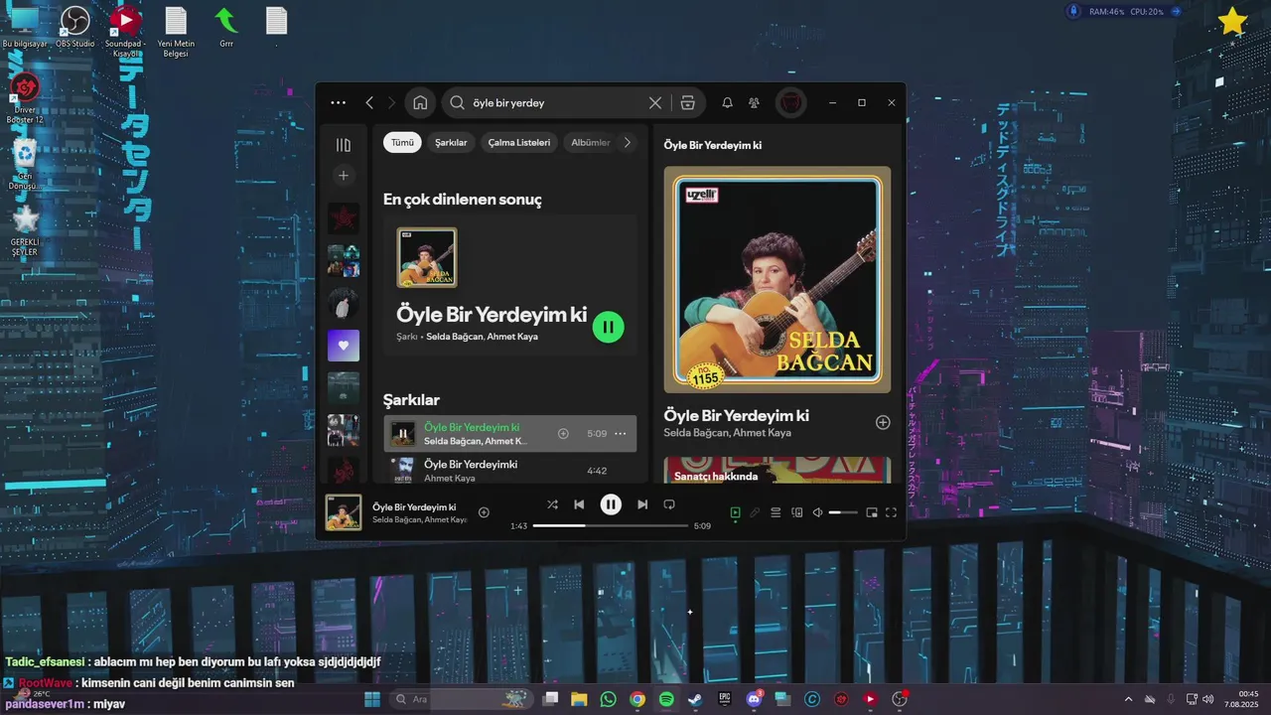Add the now-playing panel song to Liked Songs
This screenshot has height=715, width=1271.
(883, 422)
